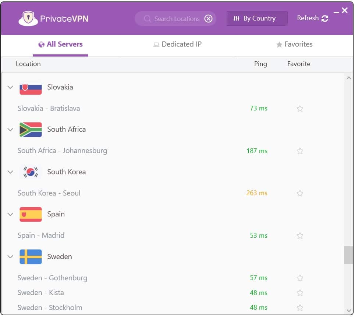Click the 263 ms ping value
This screenshot has width=355, height=317.
point(257,193)
